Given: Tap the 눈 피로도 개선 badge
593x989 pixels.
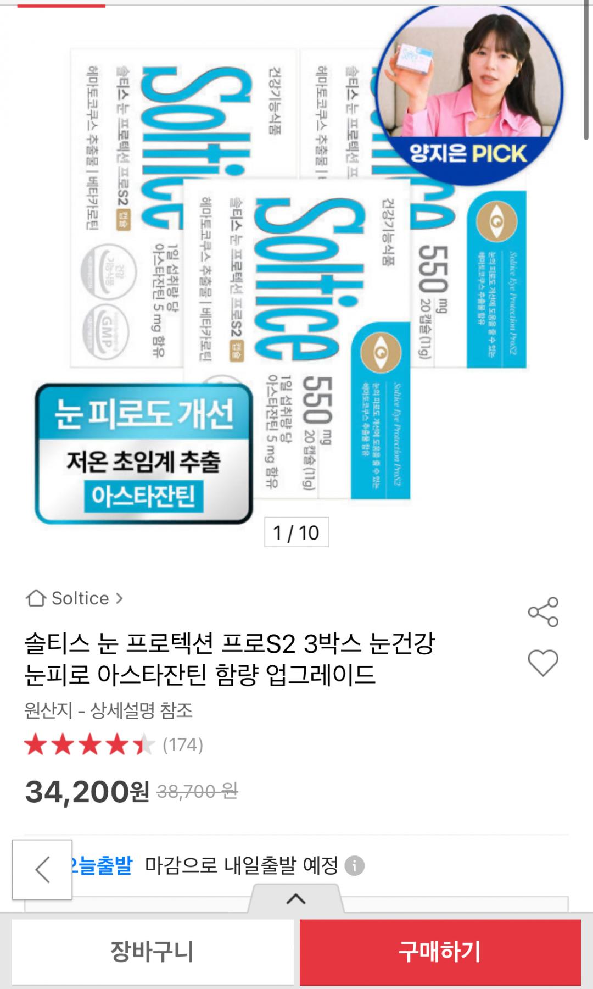Looking at the screenshot, I should click(144, 454).
